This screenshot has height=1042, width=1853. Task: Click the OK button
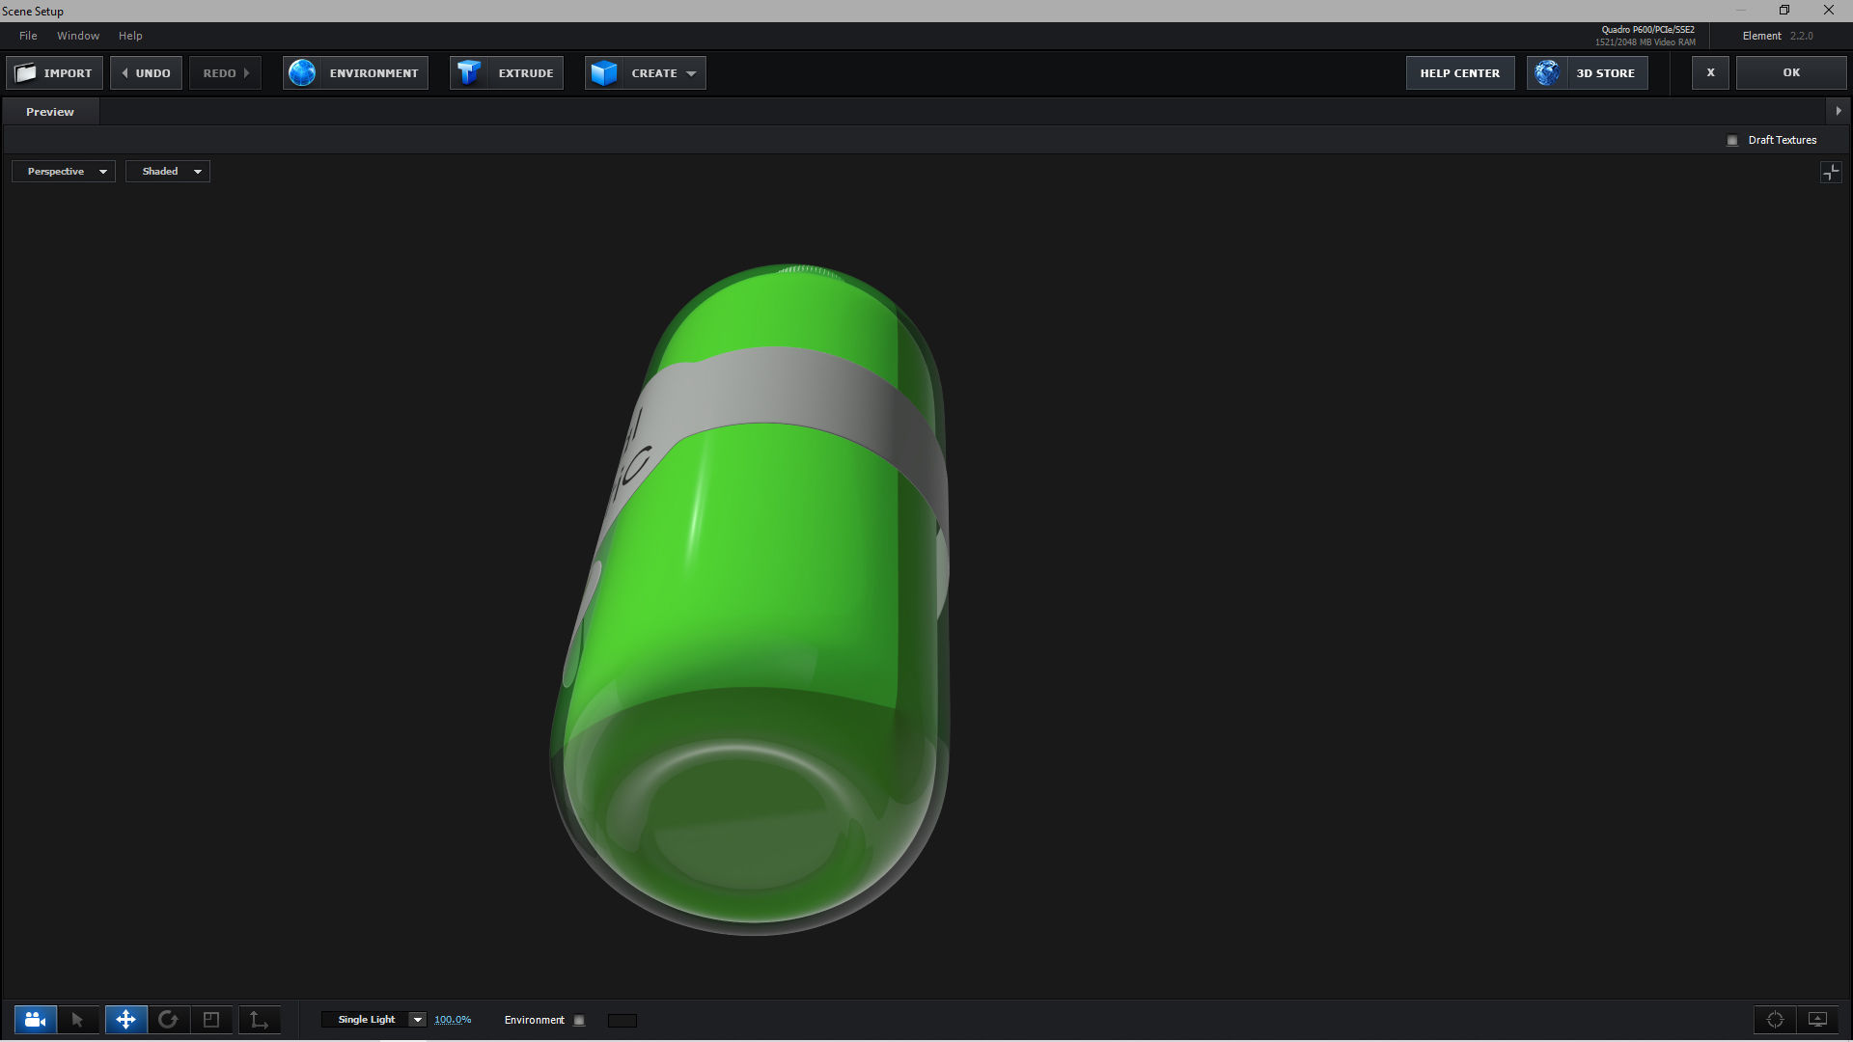click(x=1791, y=73)
